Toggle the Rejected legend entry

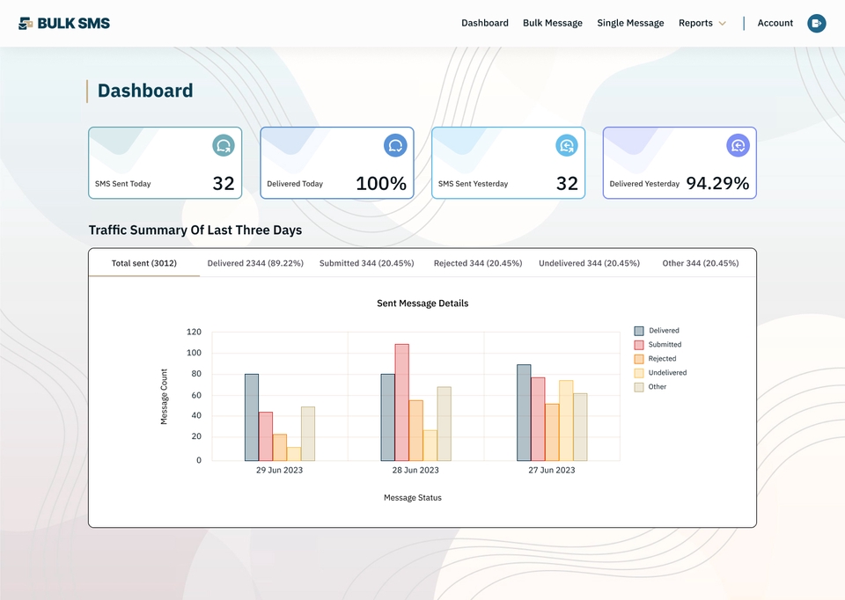click(x=655, y=359)
